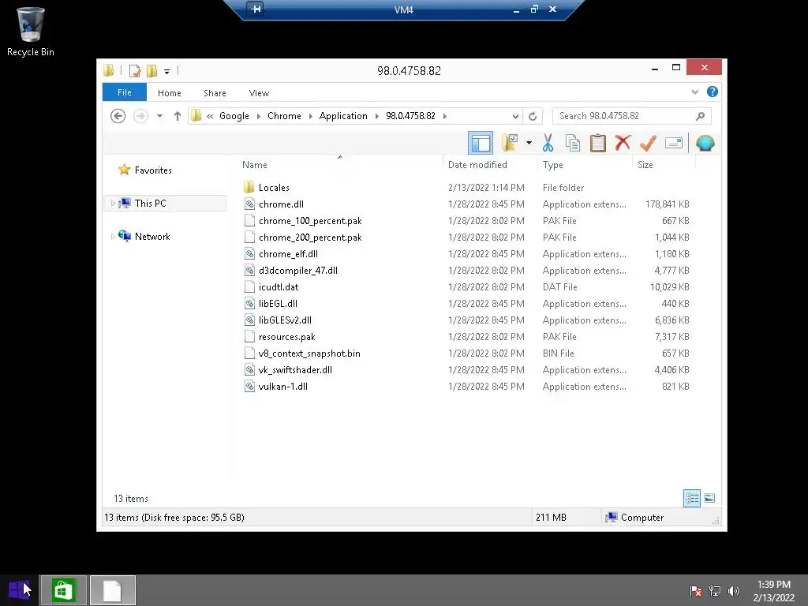Copy with the toolbar copy icon

(x=573, y=143)
